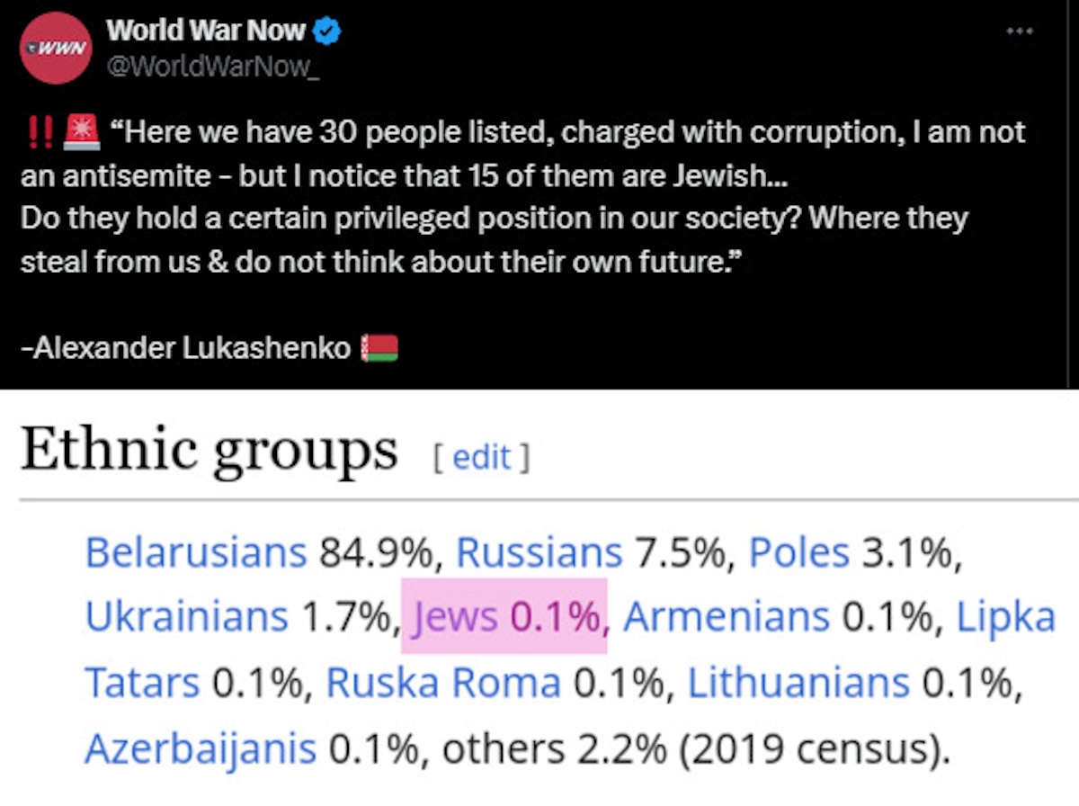1079x806 pixels.
Task: Click the Belarus flag emoji
Action: 379,347
